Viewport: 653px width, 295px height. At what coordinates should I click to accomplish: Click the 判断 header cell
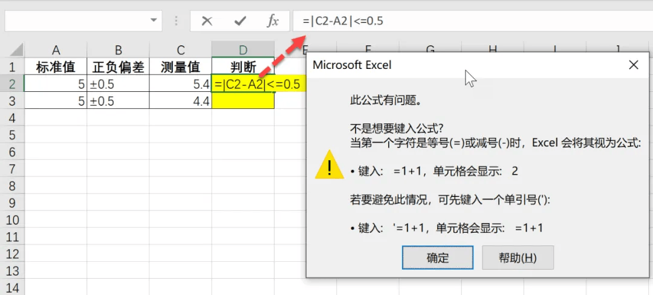coord(243,66)
